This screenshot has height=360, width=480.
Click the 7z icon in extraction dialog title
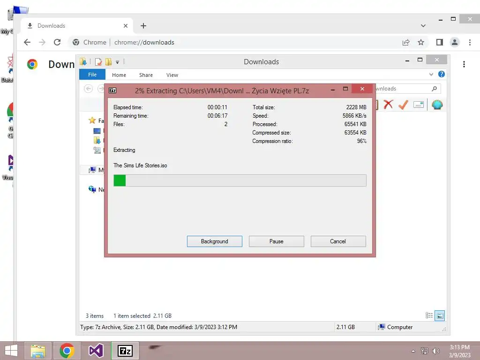click(x=112, y=90)
